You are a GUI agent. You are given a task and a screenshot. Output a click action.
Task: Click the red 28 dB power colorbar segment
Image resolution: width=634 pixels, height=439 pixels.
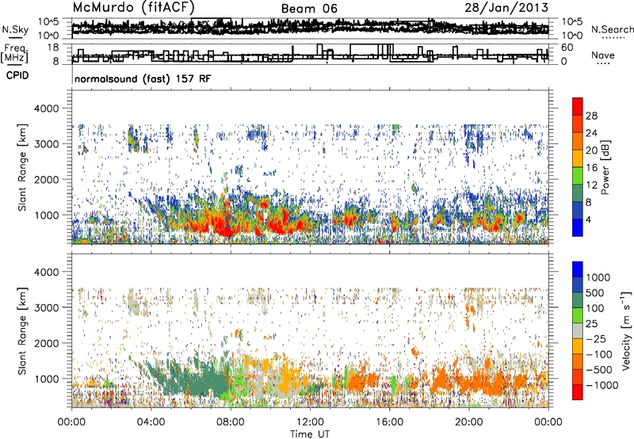pyautogui.click(x=578, y=106)
